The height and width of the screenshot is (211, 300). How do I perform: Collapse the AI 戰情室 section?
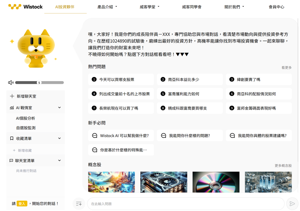(x=59, y=108)
